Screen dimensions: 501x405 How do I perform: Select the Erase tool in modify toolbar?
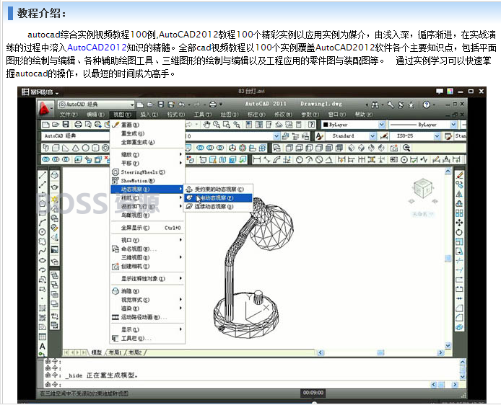click(x=459, y=175)
